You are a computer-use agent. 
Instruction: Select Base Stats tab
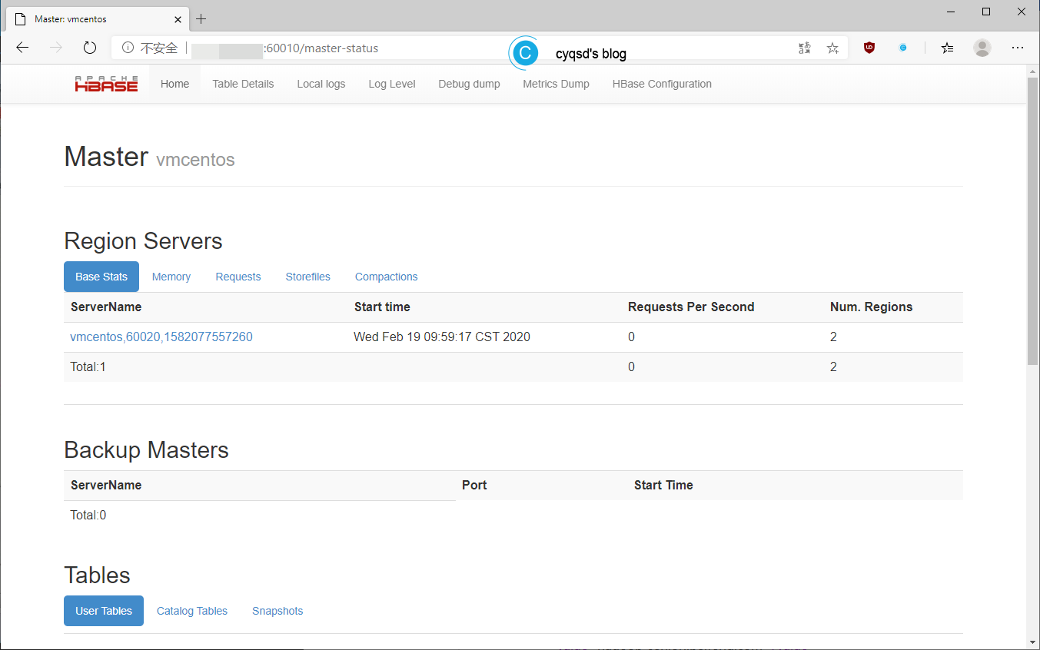point(101,277)
